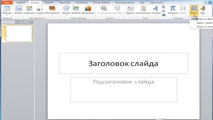Choose the Видео из орга… menu entry
This screenshot has width=213, height=120.
pyautogui.click(x=202, y=27)
